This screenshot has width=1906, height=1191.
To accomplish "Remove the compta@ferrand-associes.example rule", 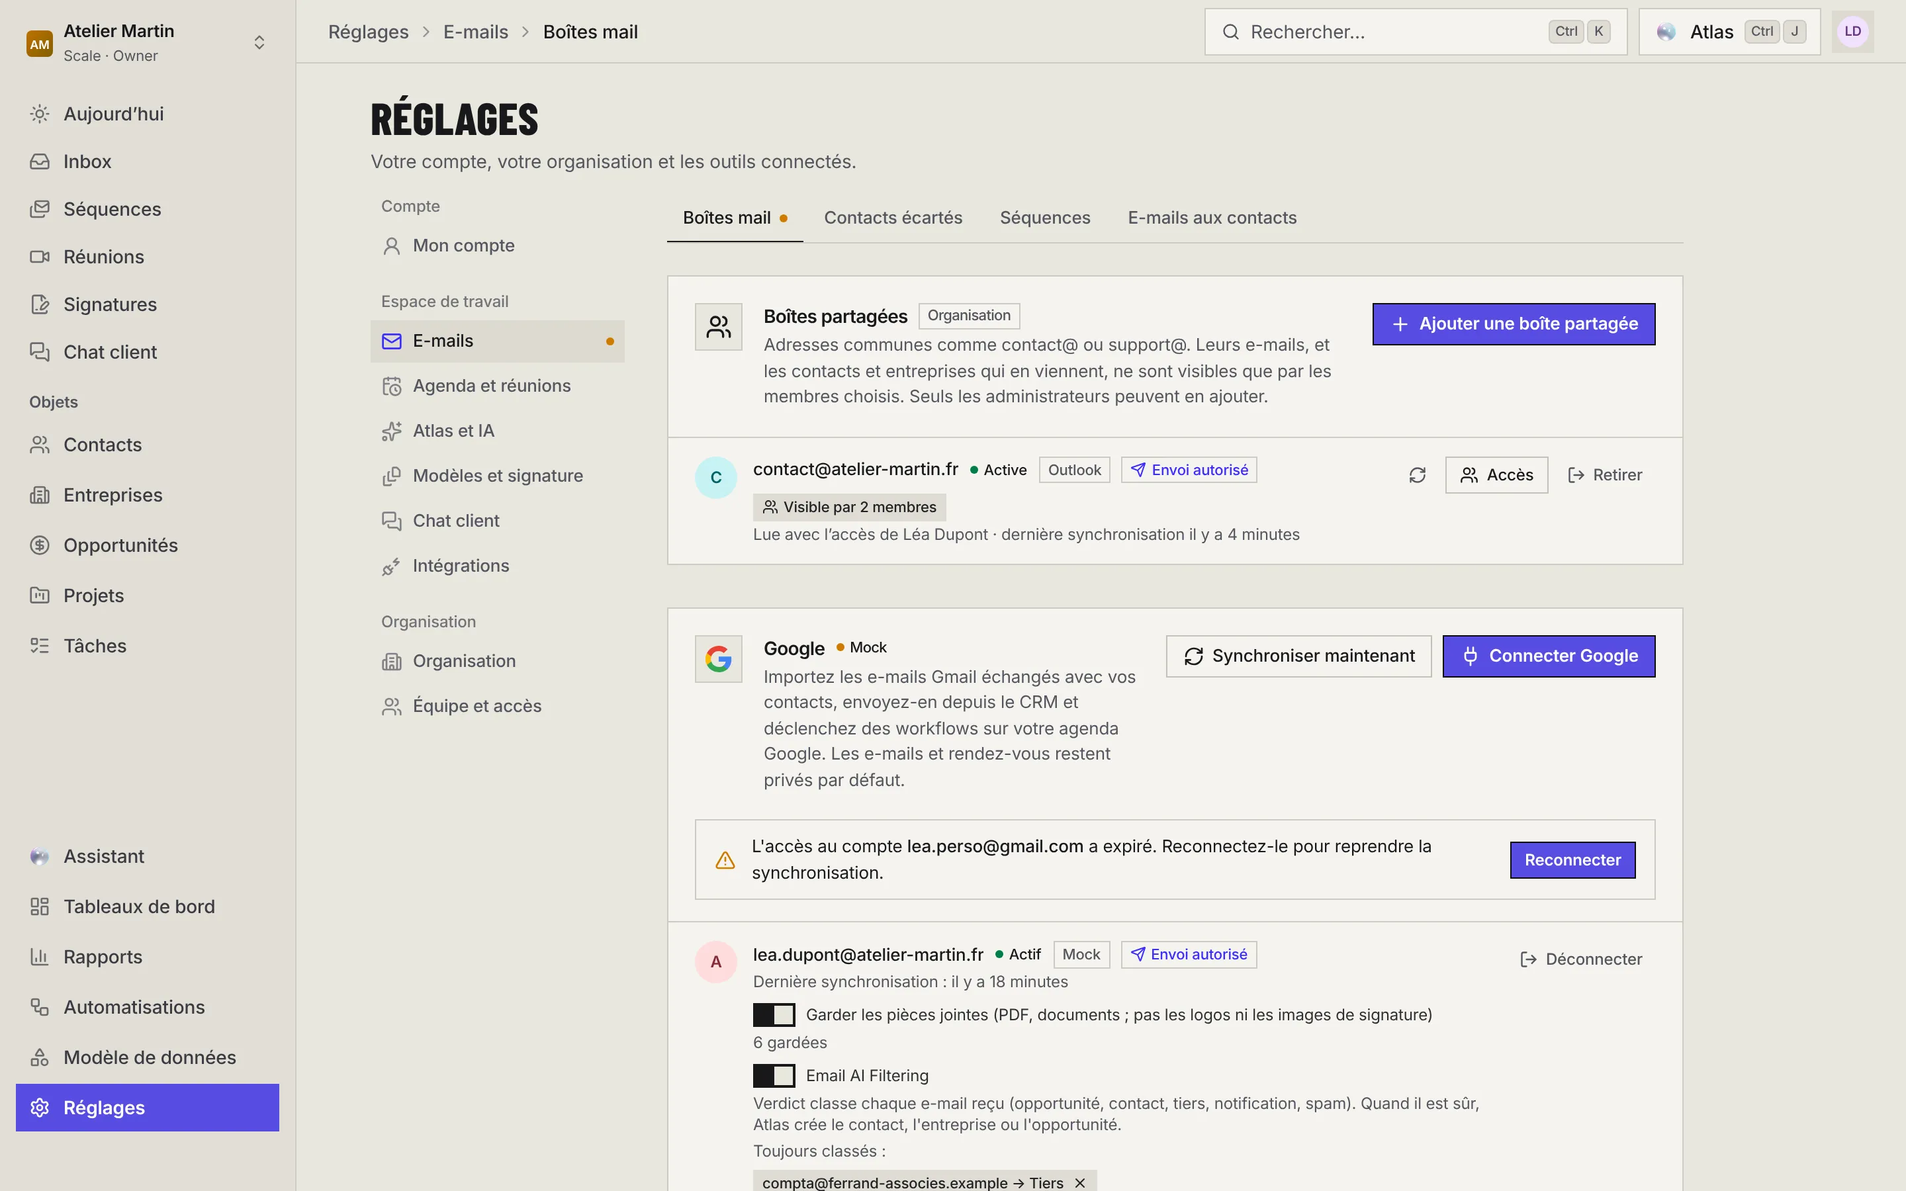I will 1080,1182.
